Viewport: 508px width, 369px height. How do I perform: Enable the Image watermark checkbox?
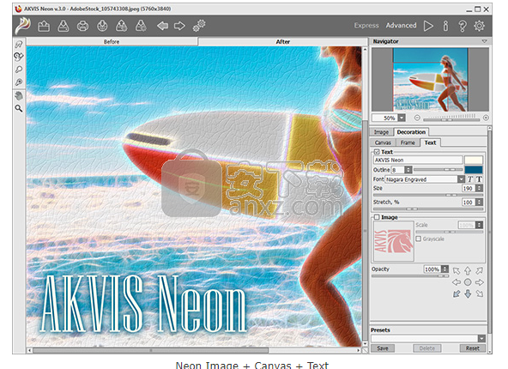point(377,217)
